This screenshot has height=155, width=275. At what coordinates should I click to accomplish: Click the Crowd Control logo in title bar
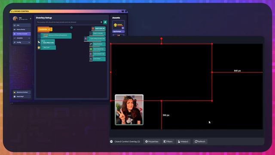(x=20, y=11)
